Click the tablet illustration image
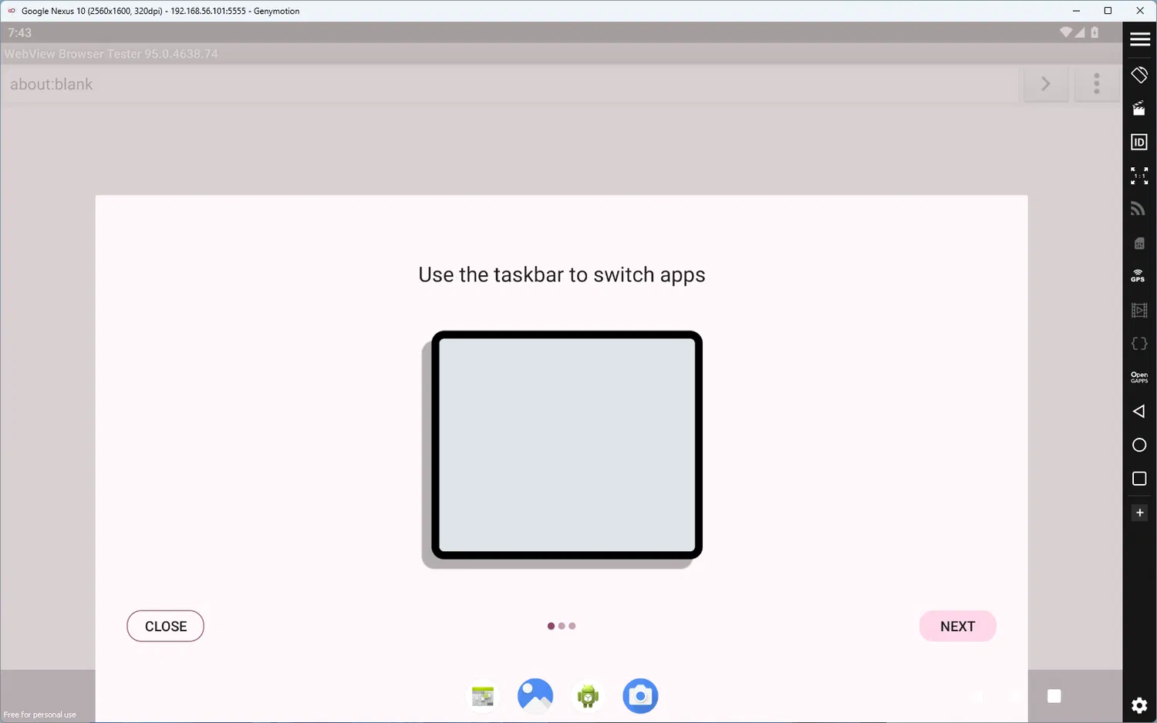This screenshot has width=1157, height=723. tap(562, 449)
